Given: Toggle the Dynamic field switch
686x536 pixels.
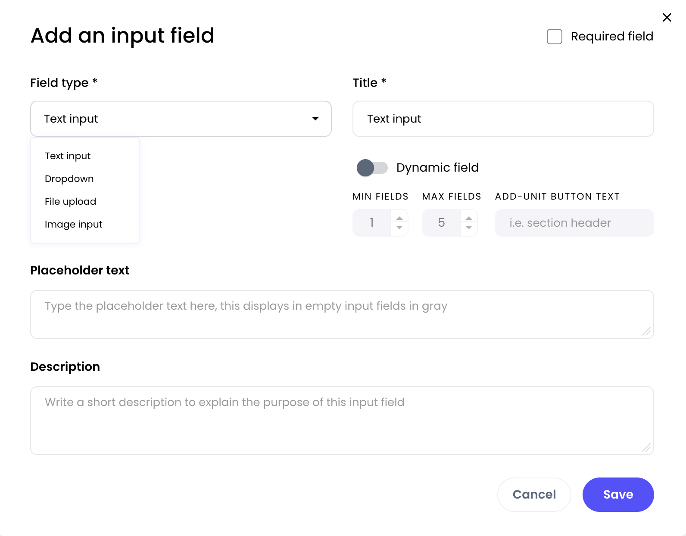Looking at the screenshot, I should click(372, 168).
